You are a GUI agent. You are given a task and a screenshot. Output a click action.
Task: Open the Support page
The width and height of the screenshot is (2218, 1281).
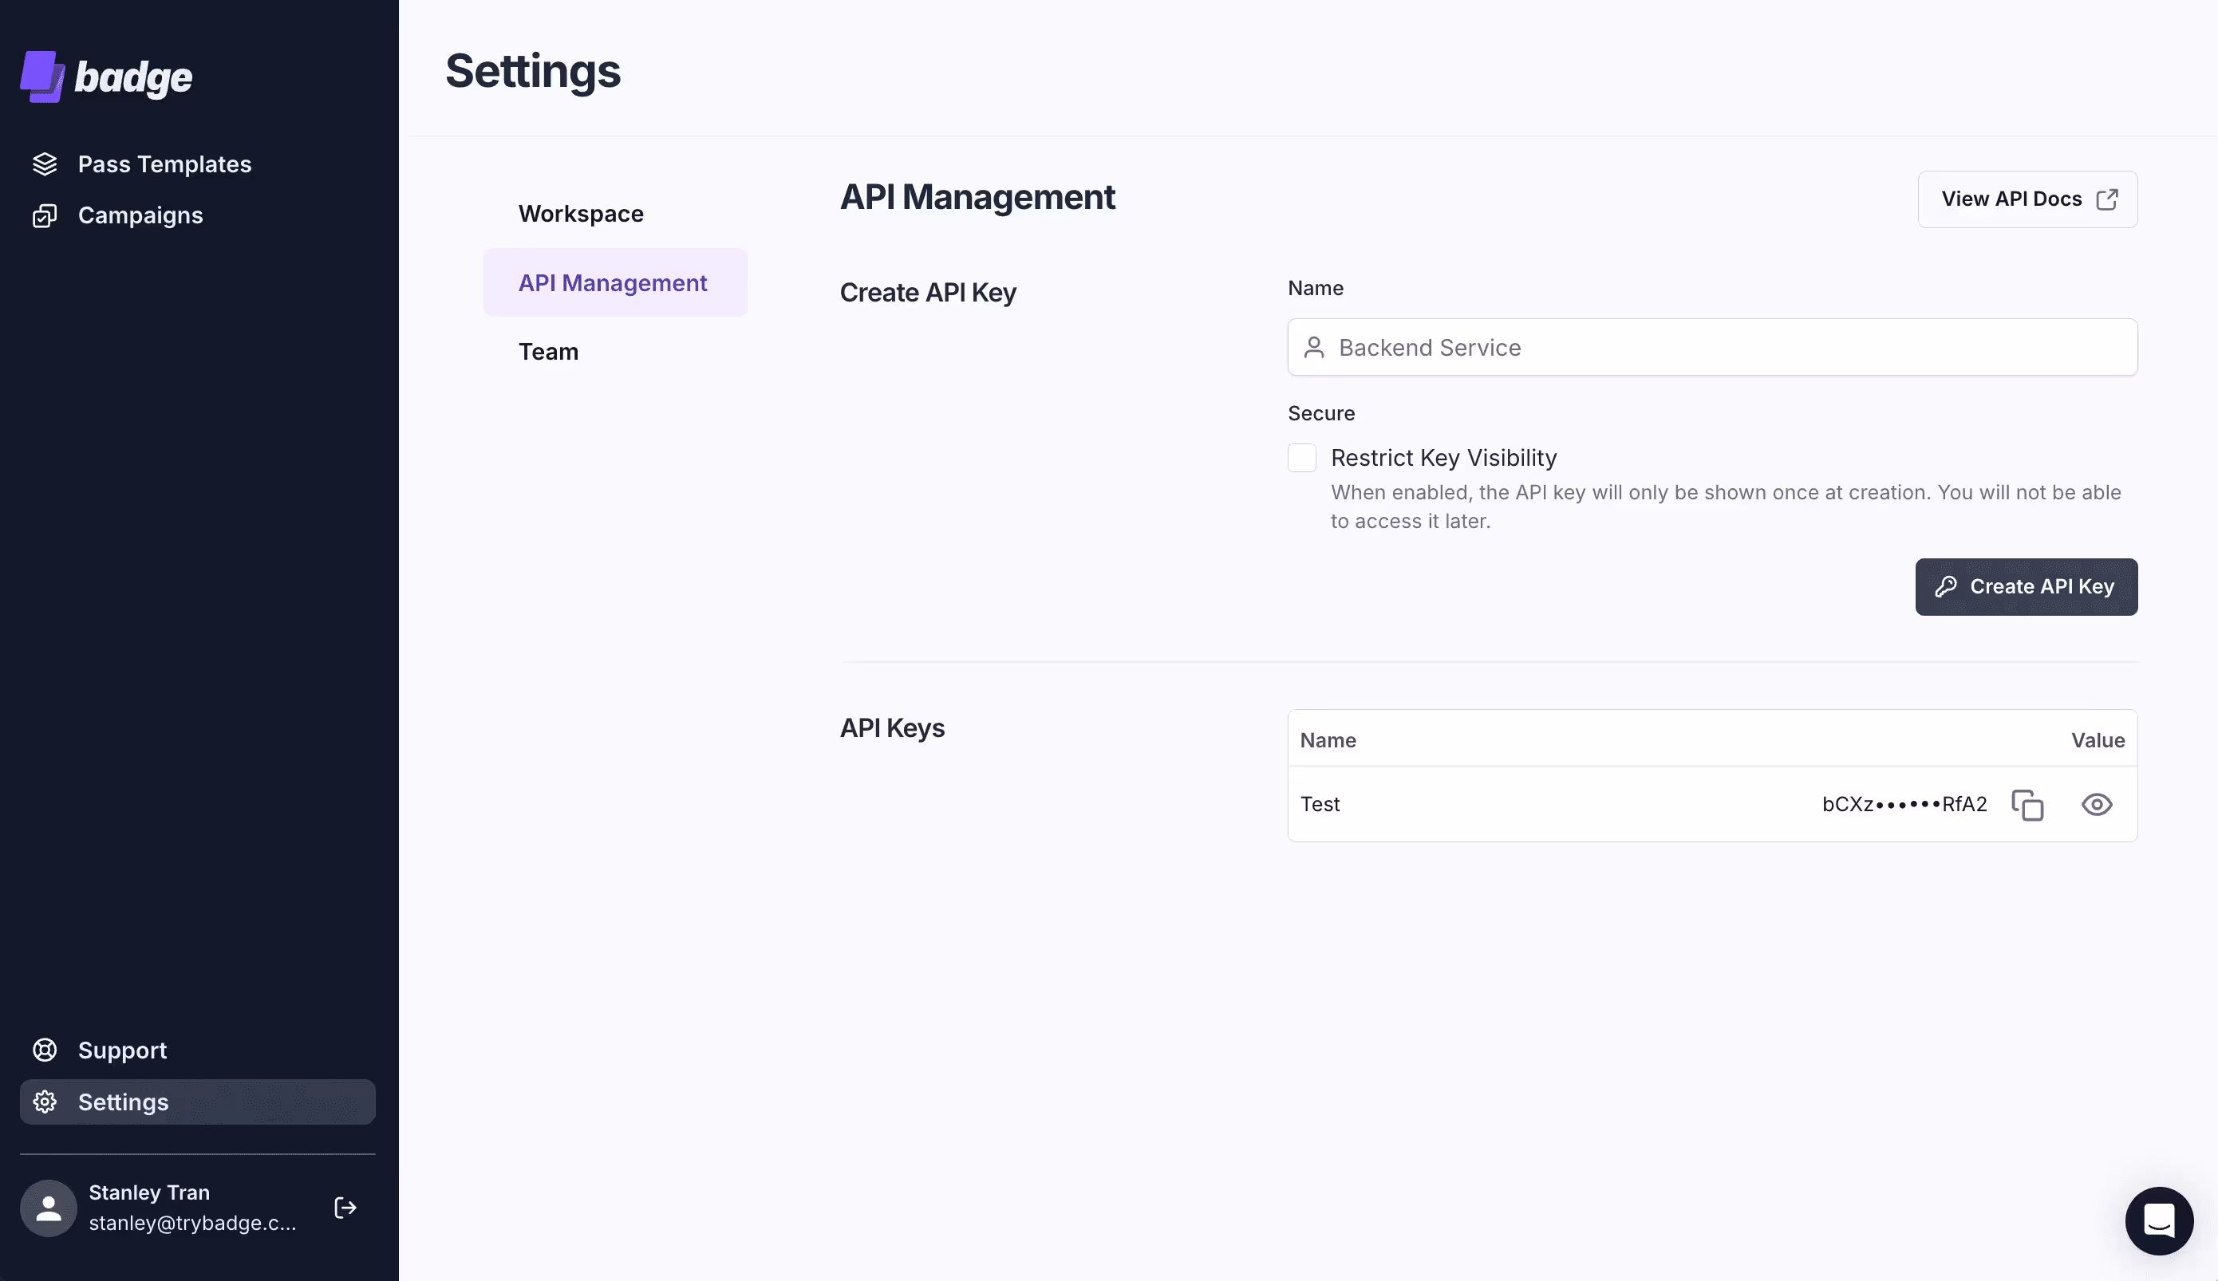(121, 1050)
